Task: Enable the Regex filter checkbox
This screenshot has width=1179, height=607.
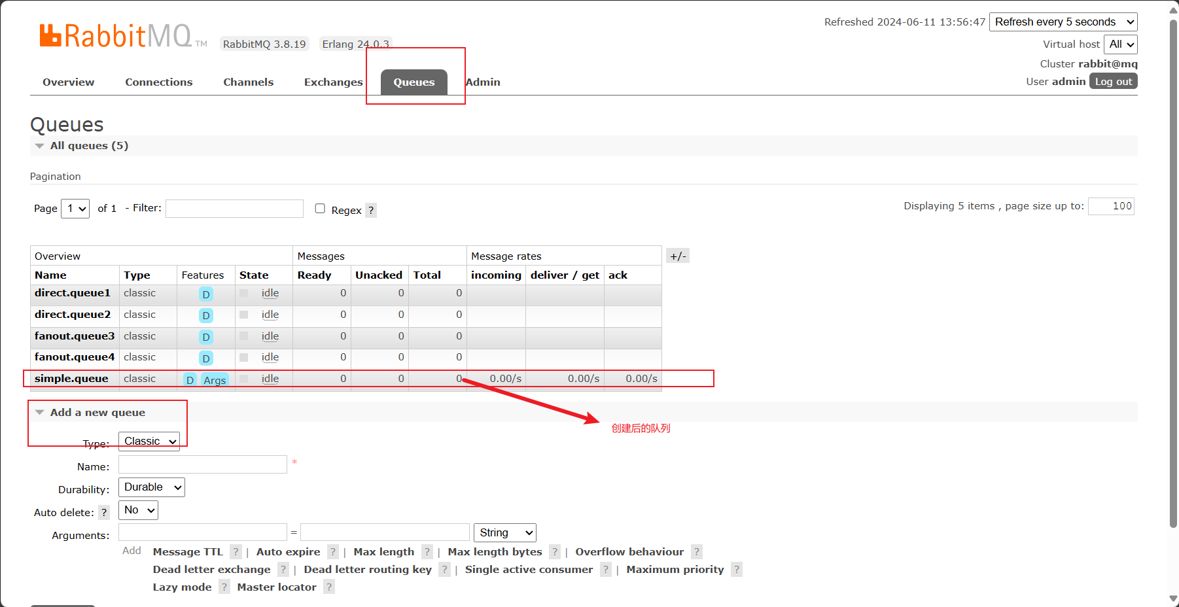Action: tap(320, 209)
